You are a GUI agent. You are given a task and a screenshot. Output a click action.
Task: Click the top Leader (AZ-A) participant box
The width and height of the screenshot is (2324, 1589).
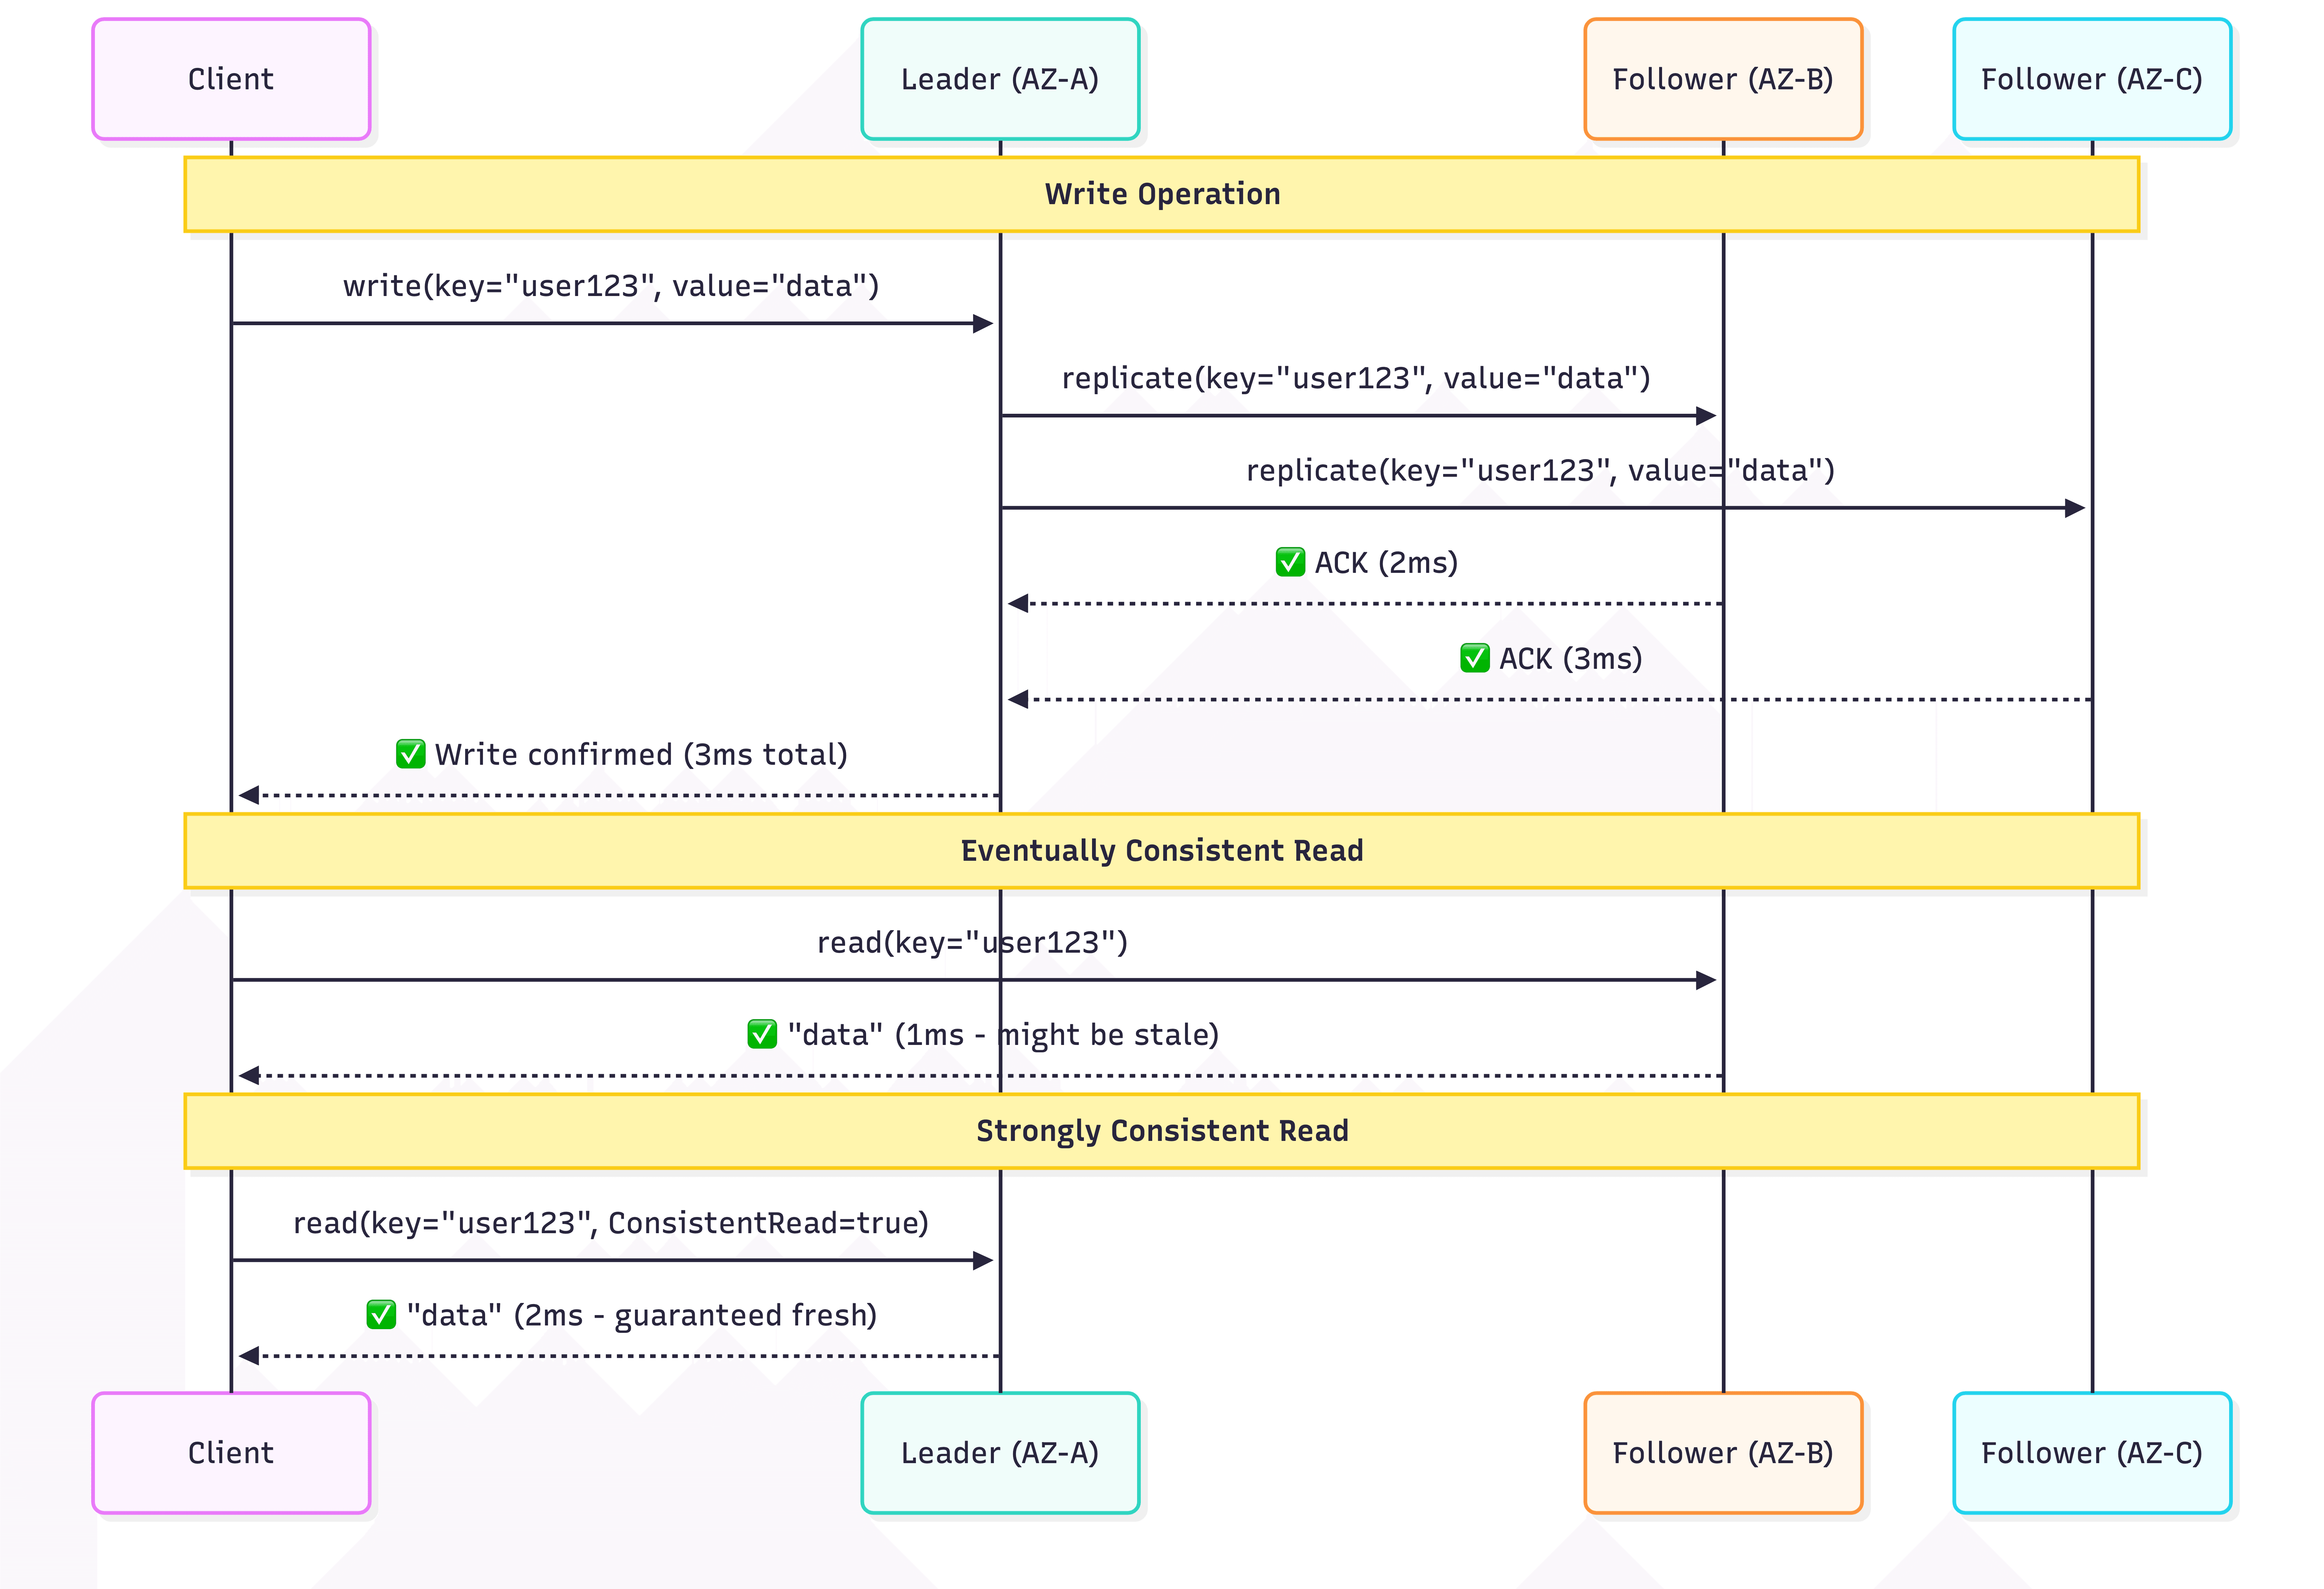tap(1000, 79)
